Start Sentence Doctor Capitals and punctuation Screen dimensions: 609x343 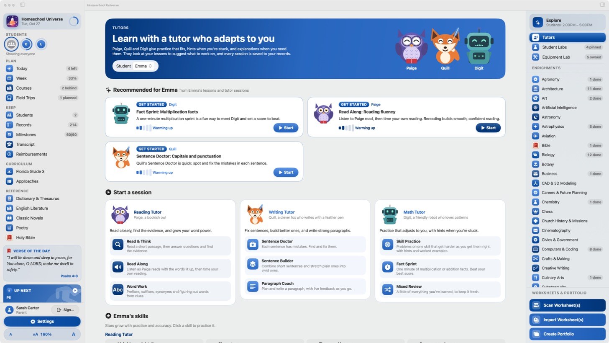tap(286, 172)
